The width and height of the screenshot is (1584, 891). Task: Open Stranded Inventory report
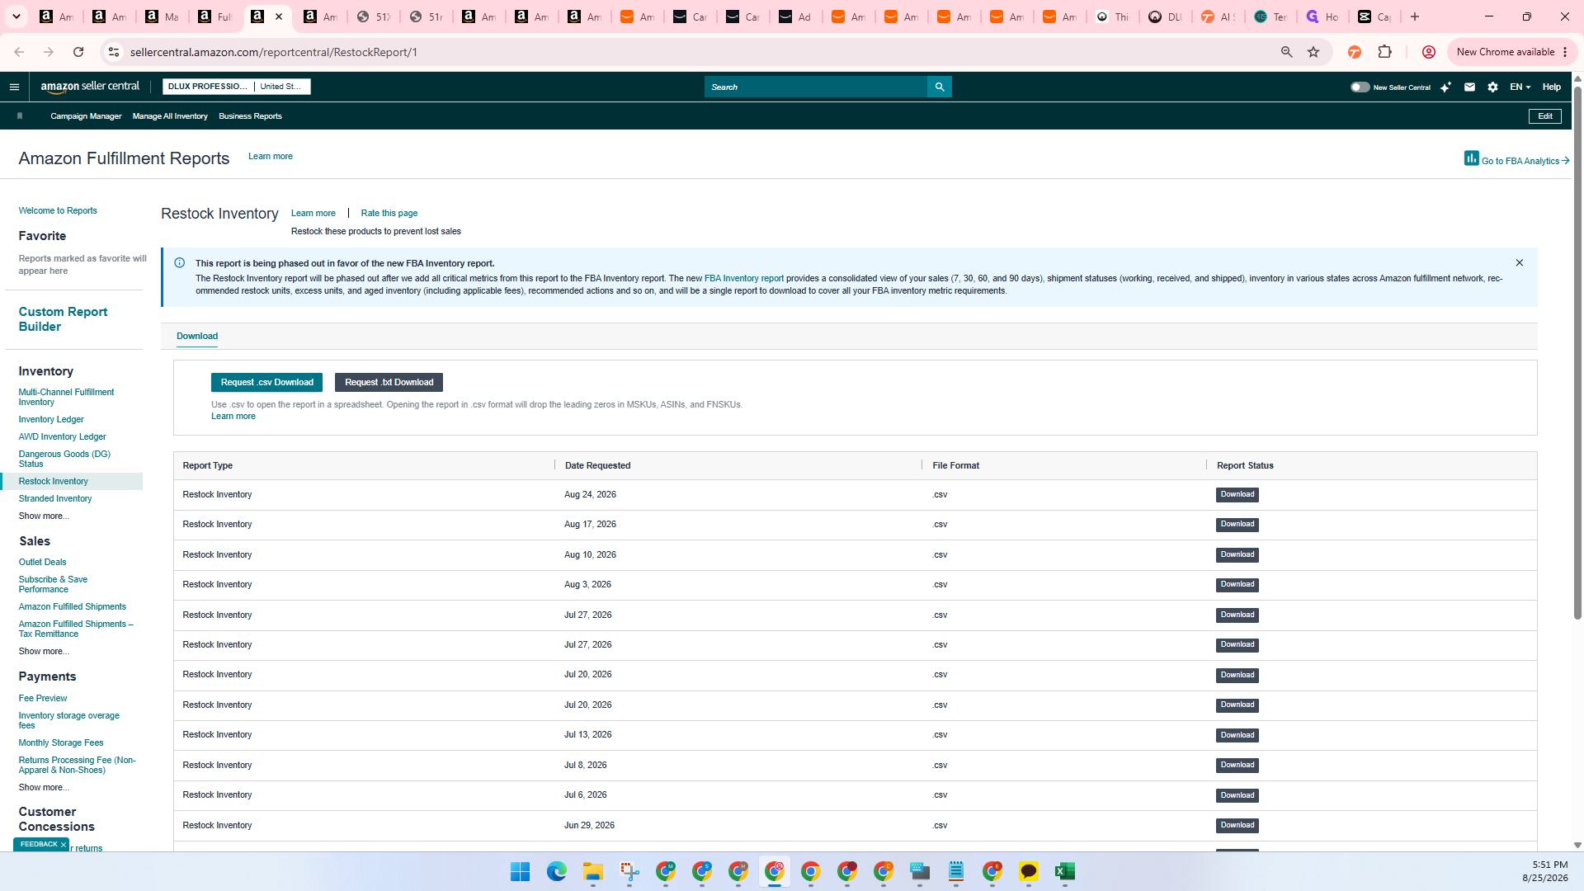pos(55,498)
